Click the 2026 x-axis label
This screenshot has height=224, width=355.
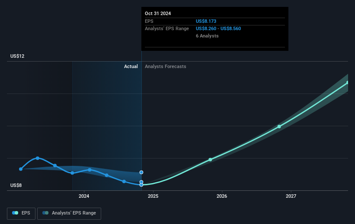coord(222,196)
